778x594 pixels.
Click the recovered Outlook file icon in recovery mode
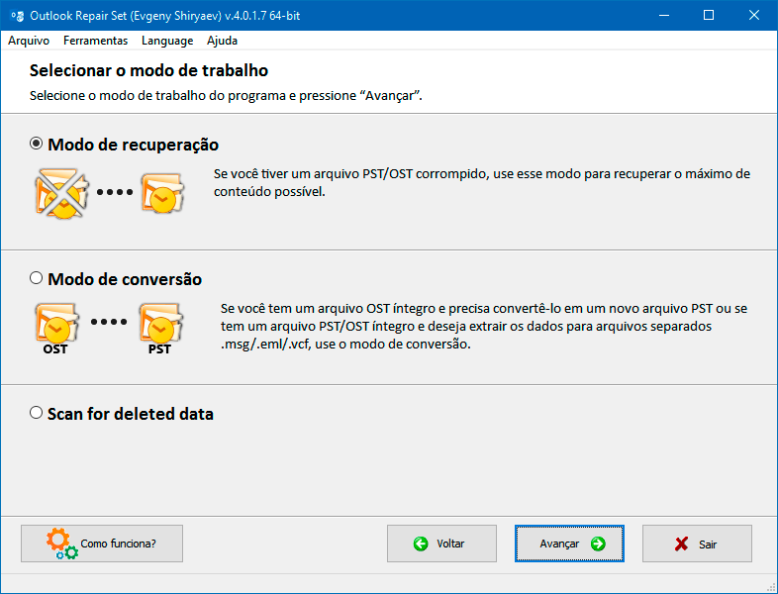(160, 193)
